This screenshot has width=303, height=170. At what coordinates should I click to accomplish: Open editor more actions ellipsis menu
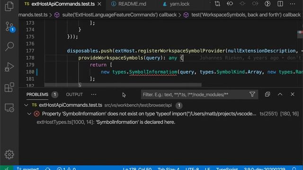[x=293, y=4]
